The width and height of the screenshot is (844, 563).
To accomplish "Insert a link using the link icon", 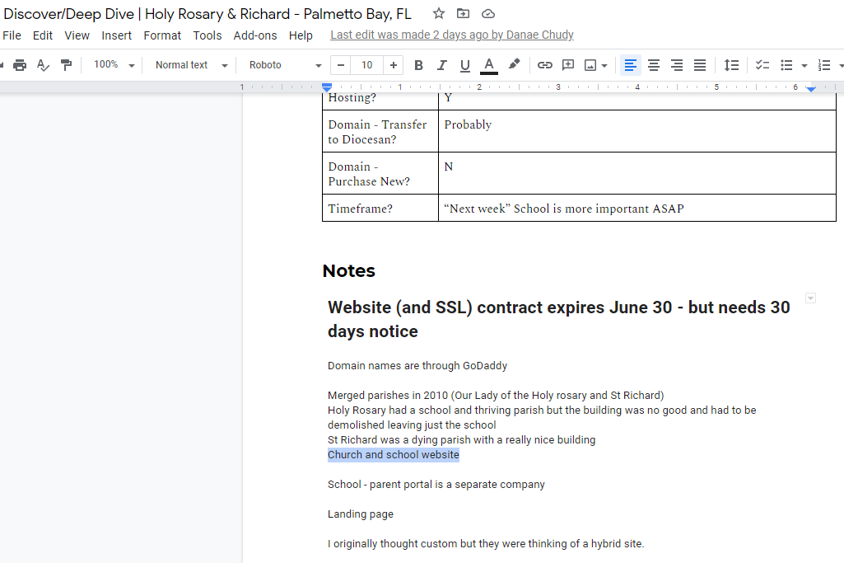I will pyautogui.click(x=544, y=65).
